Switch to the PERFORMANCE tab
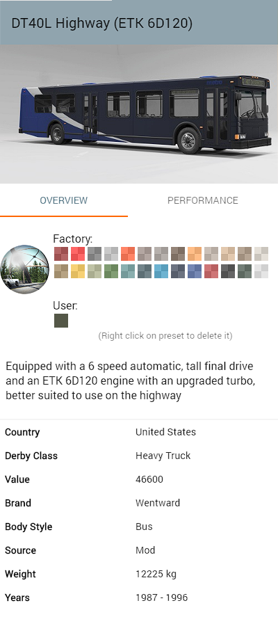Viewport: 278px width, 626px height. point(203,200)
